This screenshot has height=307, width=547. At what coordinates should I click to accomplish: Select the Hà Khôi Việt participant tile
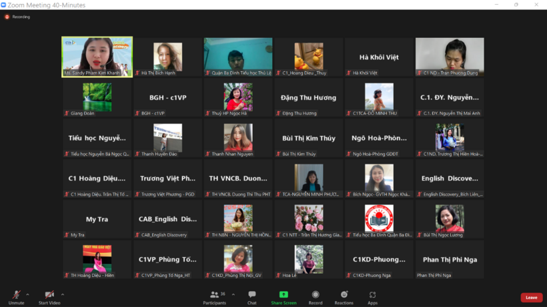coord(379,58)
